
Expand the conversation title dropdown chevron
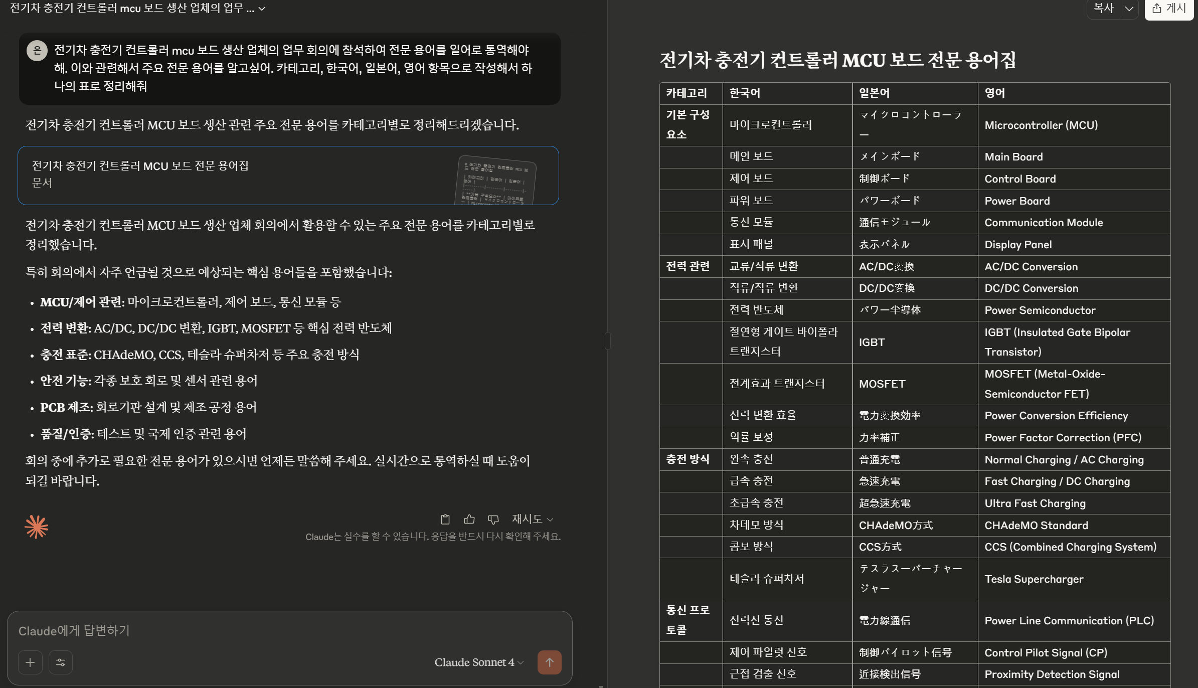pos(262,9)
